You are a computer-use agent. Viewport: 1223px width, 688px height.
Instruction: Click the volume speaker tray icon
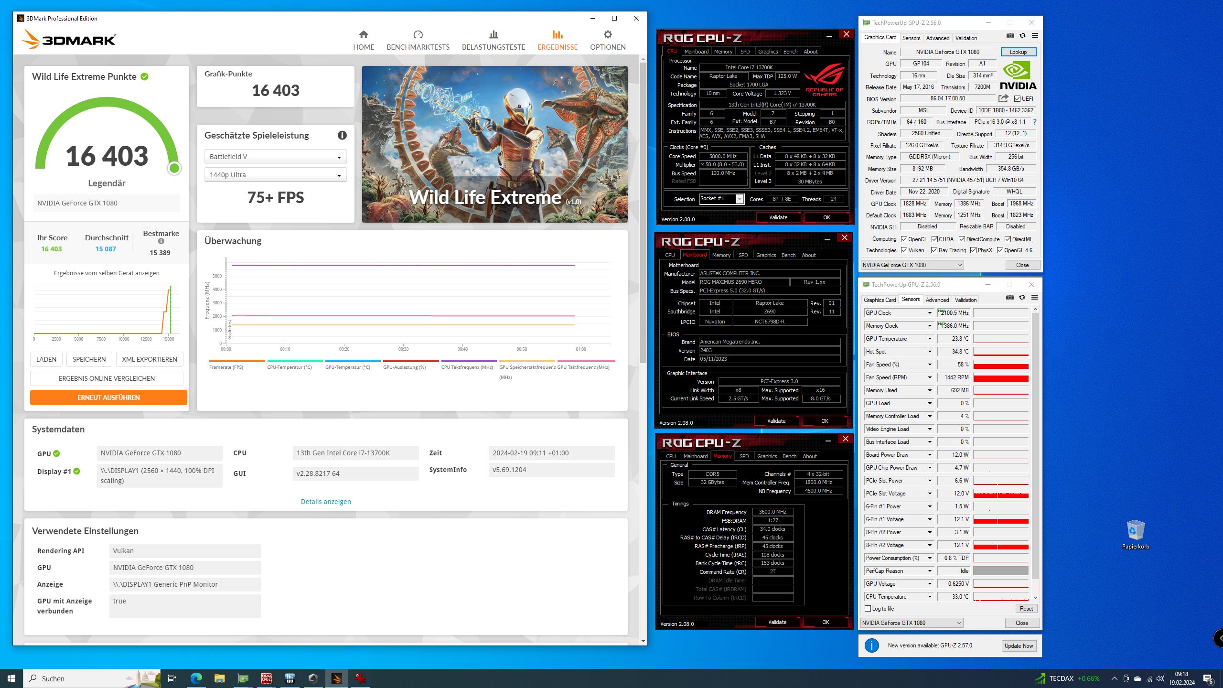[1160, 678]
